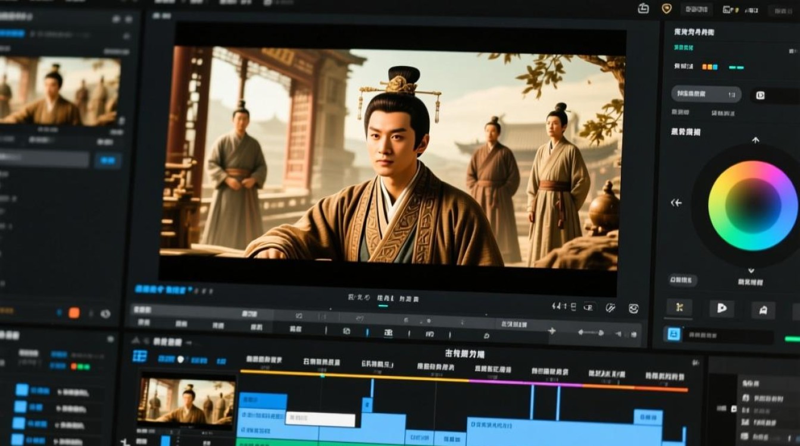This screenshot has height=446, width=800.
Task: Click the gray pill-shaped field in the right panel
Action: click(x=707, y=94)
